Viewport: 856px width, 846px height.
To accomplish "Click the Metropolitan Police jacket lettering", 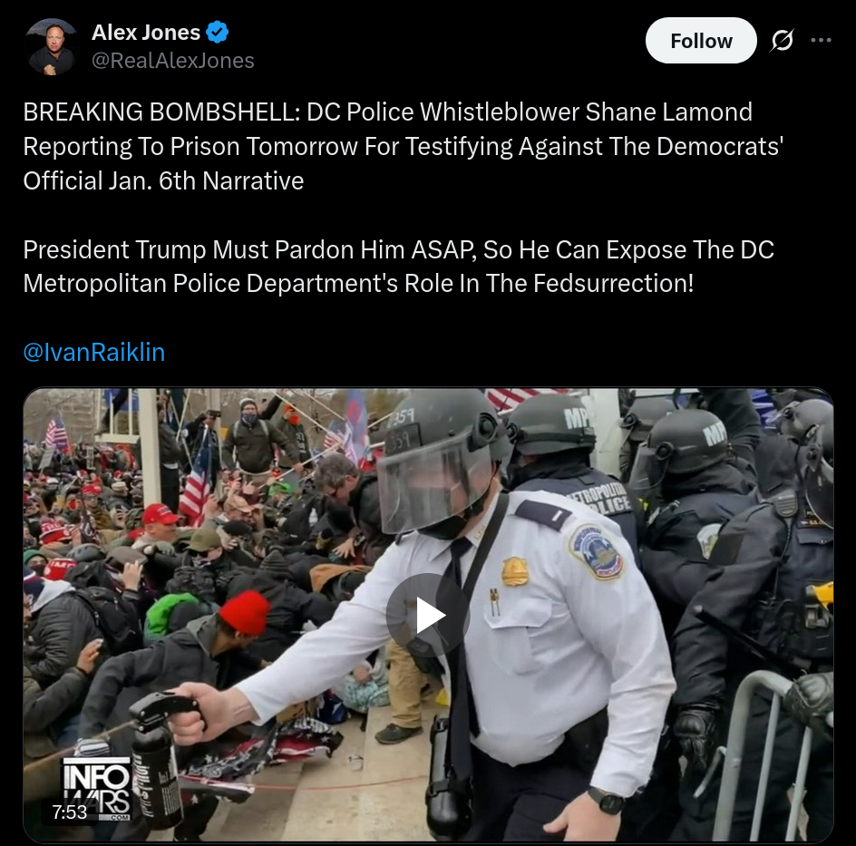I will (600, 498).
